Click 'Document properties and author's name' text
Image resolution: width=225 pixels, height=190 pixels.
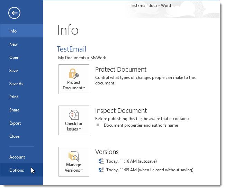point(141,125)
